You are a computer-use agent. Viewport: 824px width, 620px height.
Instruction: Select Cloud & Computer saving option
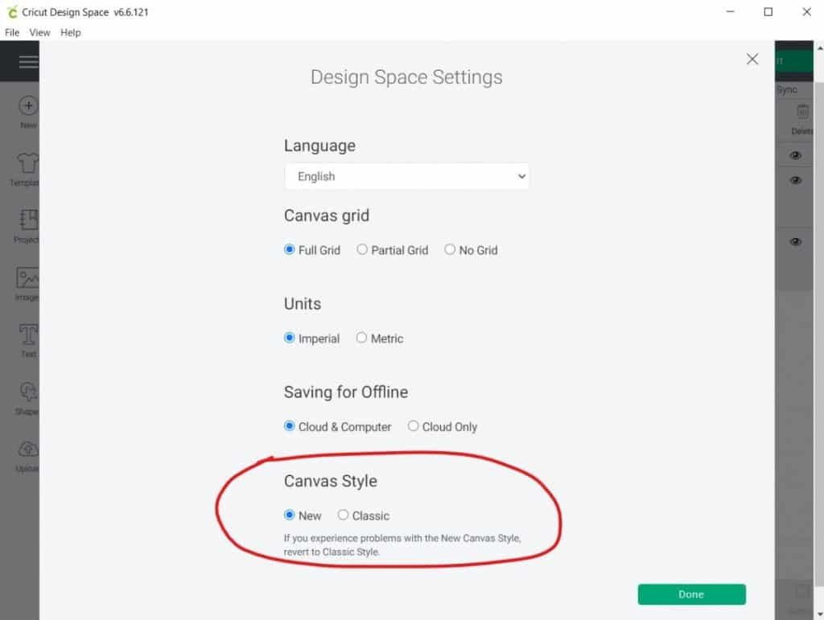(x=289, y=425)
